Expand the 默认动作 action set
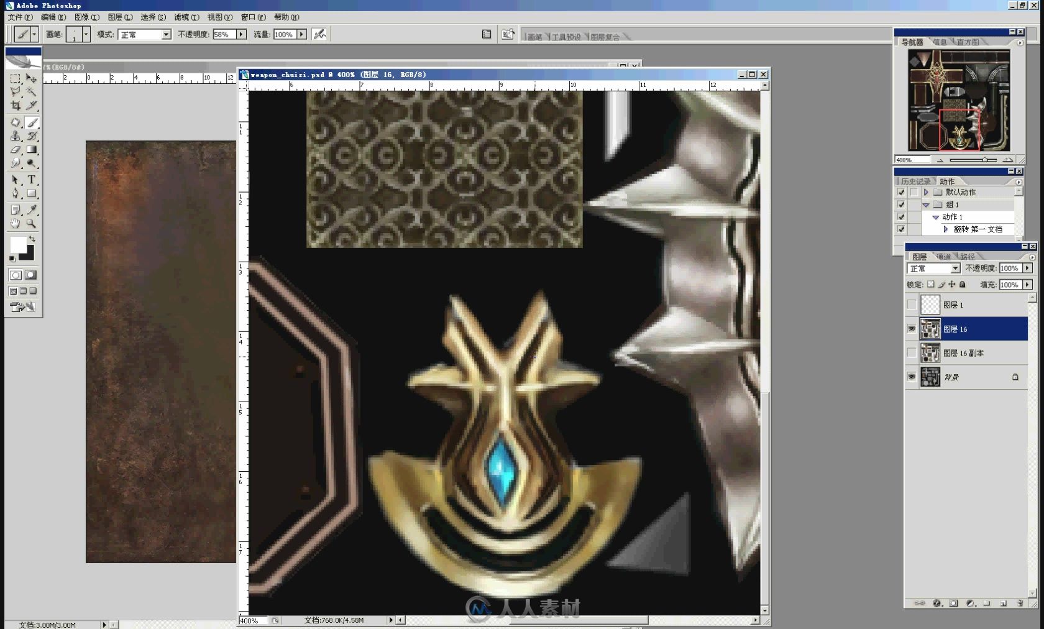The width and height of the screenshot is (1044, 629). [926, 192]
